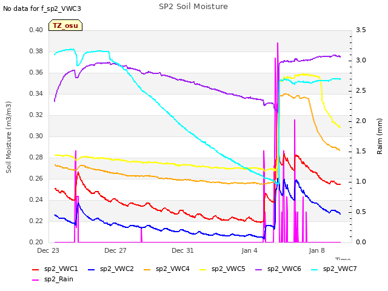388x291 pixels.
Task: Click the 2.0 right axis value
Action: pyautogui.click(x=361, y=121)
